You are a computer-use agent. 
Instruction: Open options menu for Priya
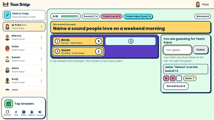41,27
